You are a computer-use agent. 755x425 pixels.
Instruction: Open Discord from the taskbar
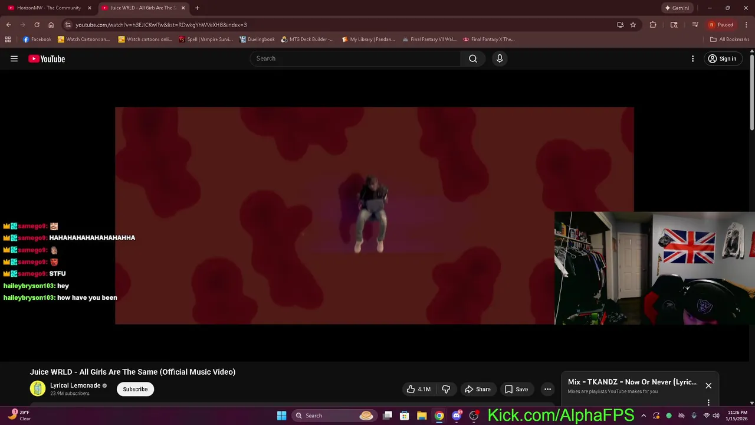[x=457, y=416]
